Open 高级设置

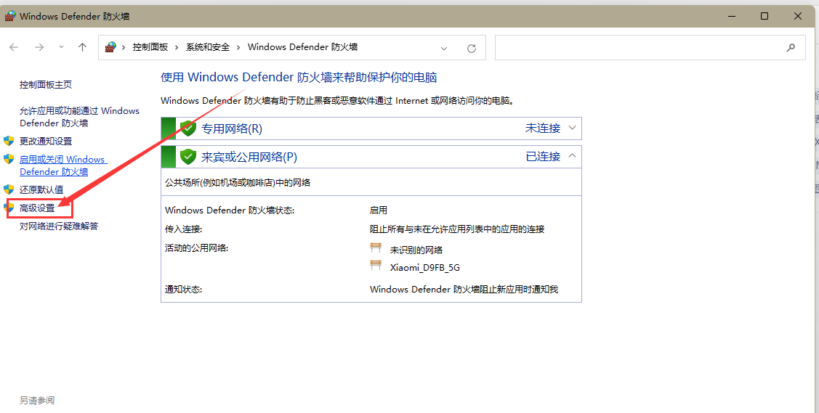37,208
